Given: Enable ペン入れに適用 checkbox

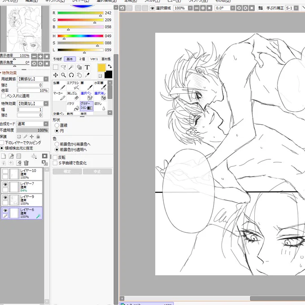Looking at the screenshot, I should (x=3, y=96).
